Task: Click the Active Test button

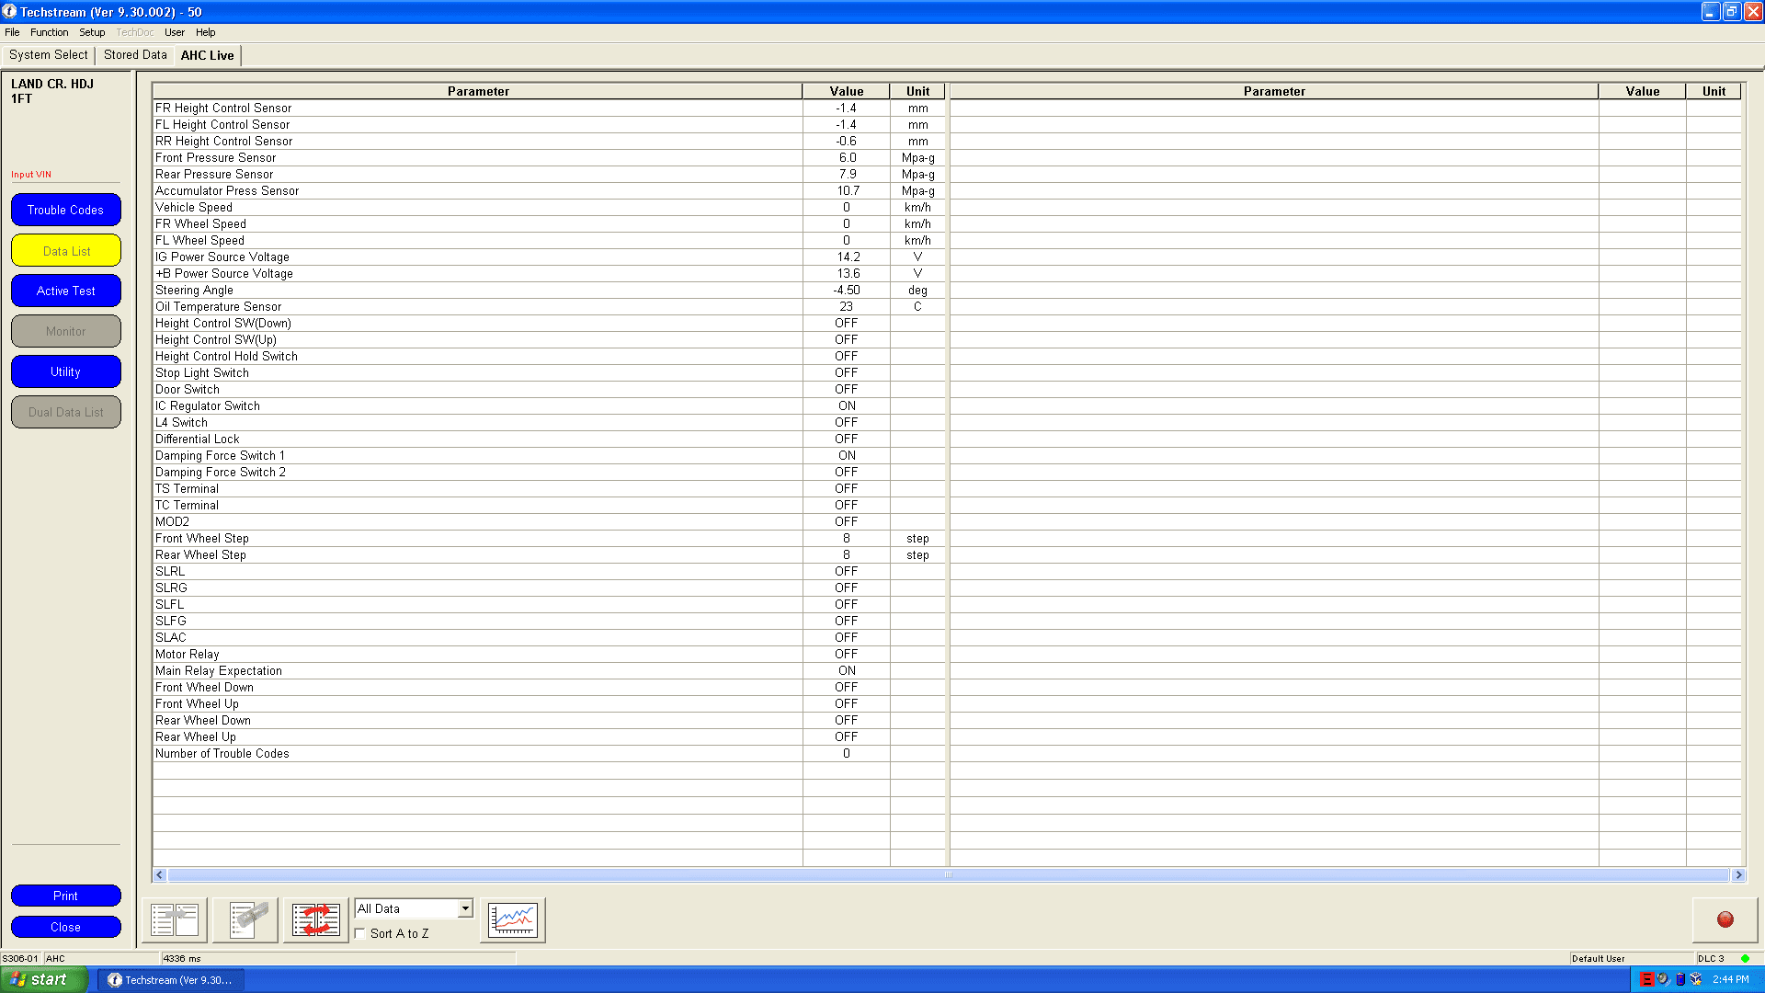Action: pos(66,291)
